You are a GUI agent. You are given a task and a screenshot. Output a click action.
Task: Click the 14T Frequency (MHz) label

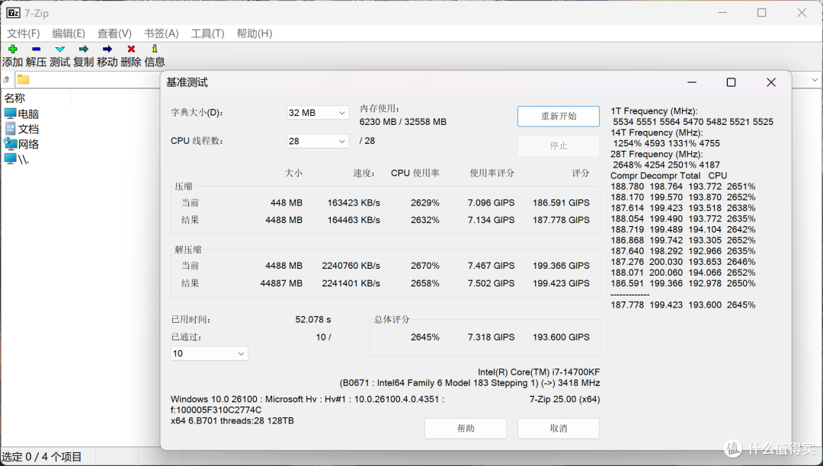pos(657,132)
